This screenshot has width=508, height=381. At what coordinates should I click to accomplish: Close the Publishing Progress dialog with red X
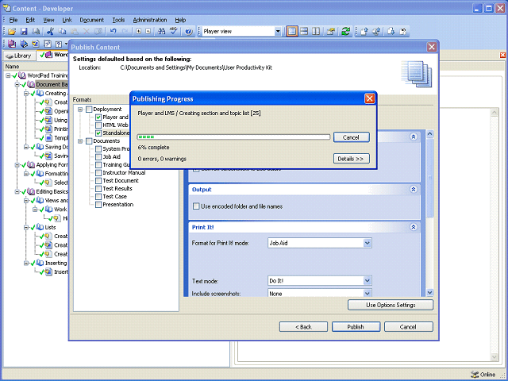point(370,98)
